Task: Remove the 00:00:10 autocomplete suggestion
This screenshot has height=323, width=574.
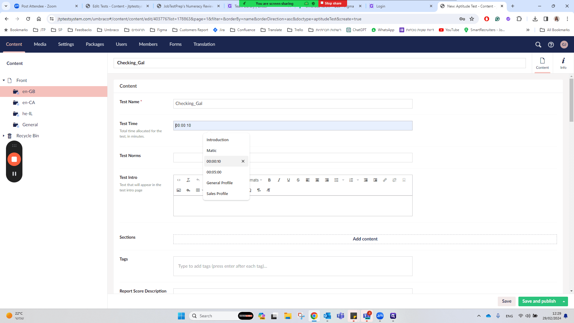Action: coord(243,161)
